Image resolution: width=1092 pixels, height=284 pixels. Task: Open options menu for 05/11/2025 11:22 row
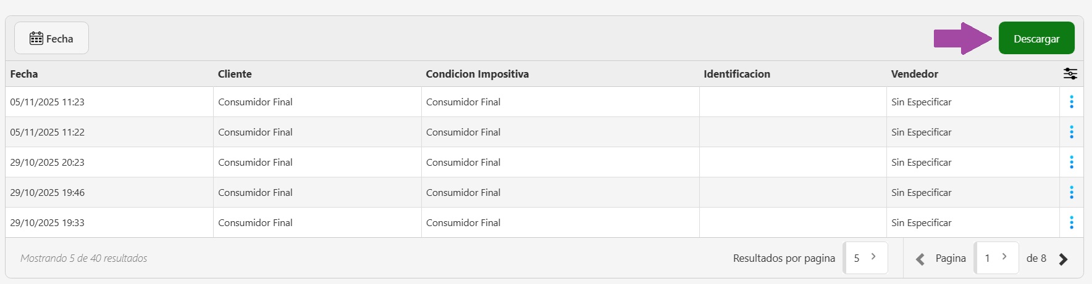point(1071,132)
